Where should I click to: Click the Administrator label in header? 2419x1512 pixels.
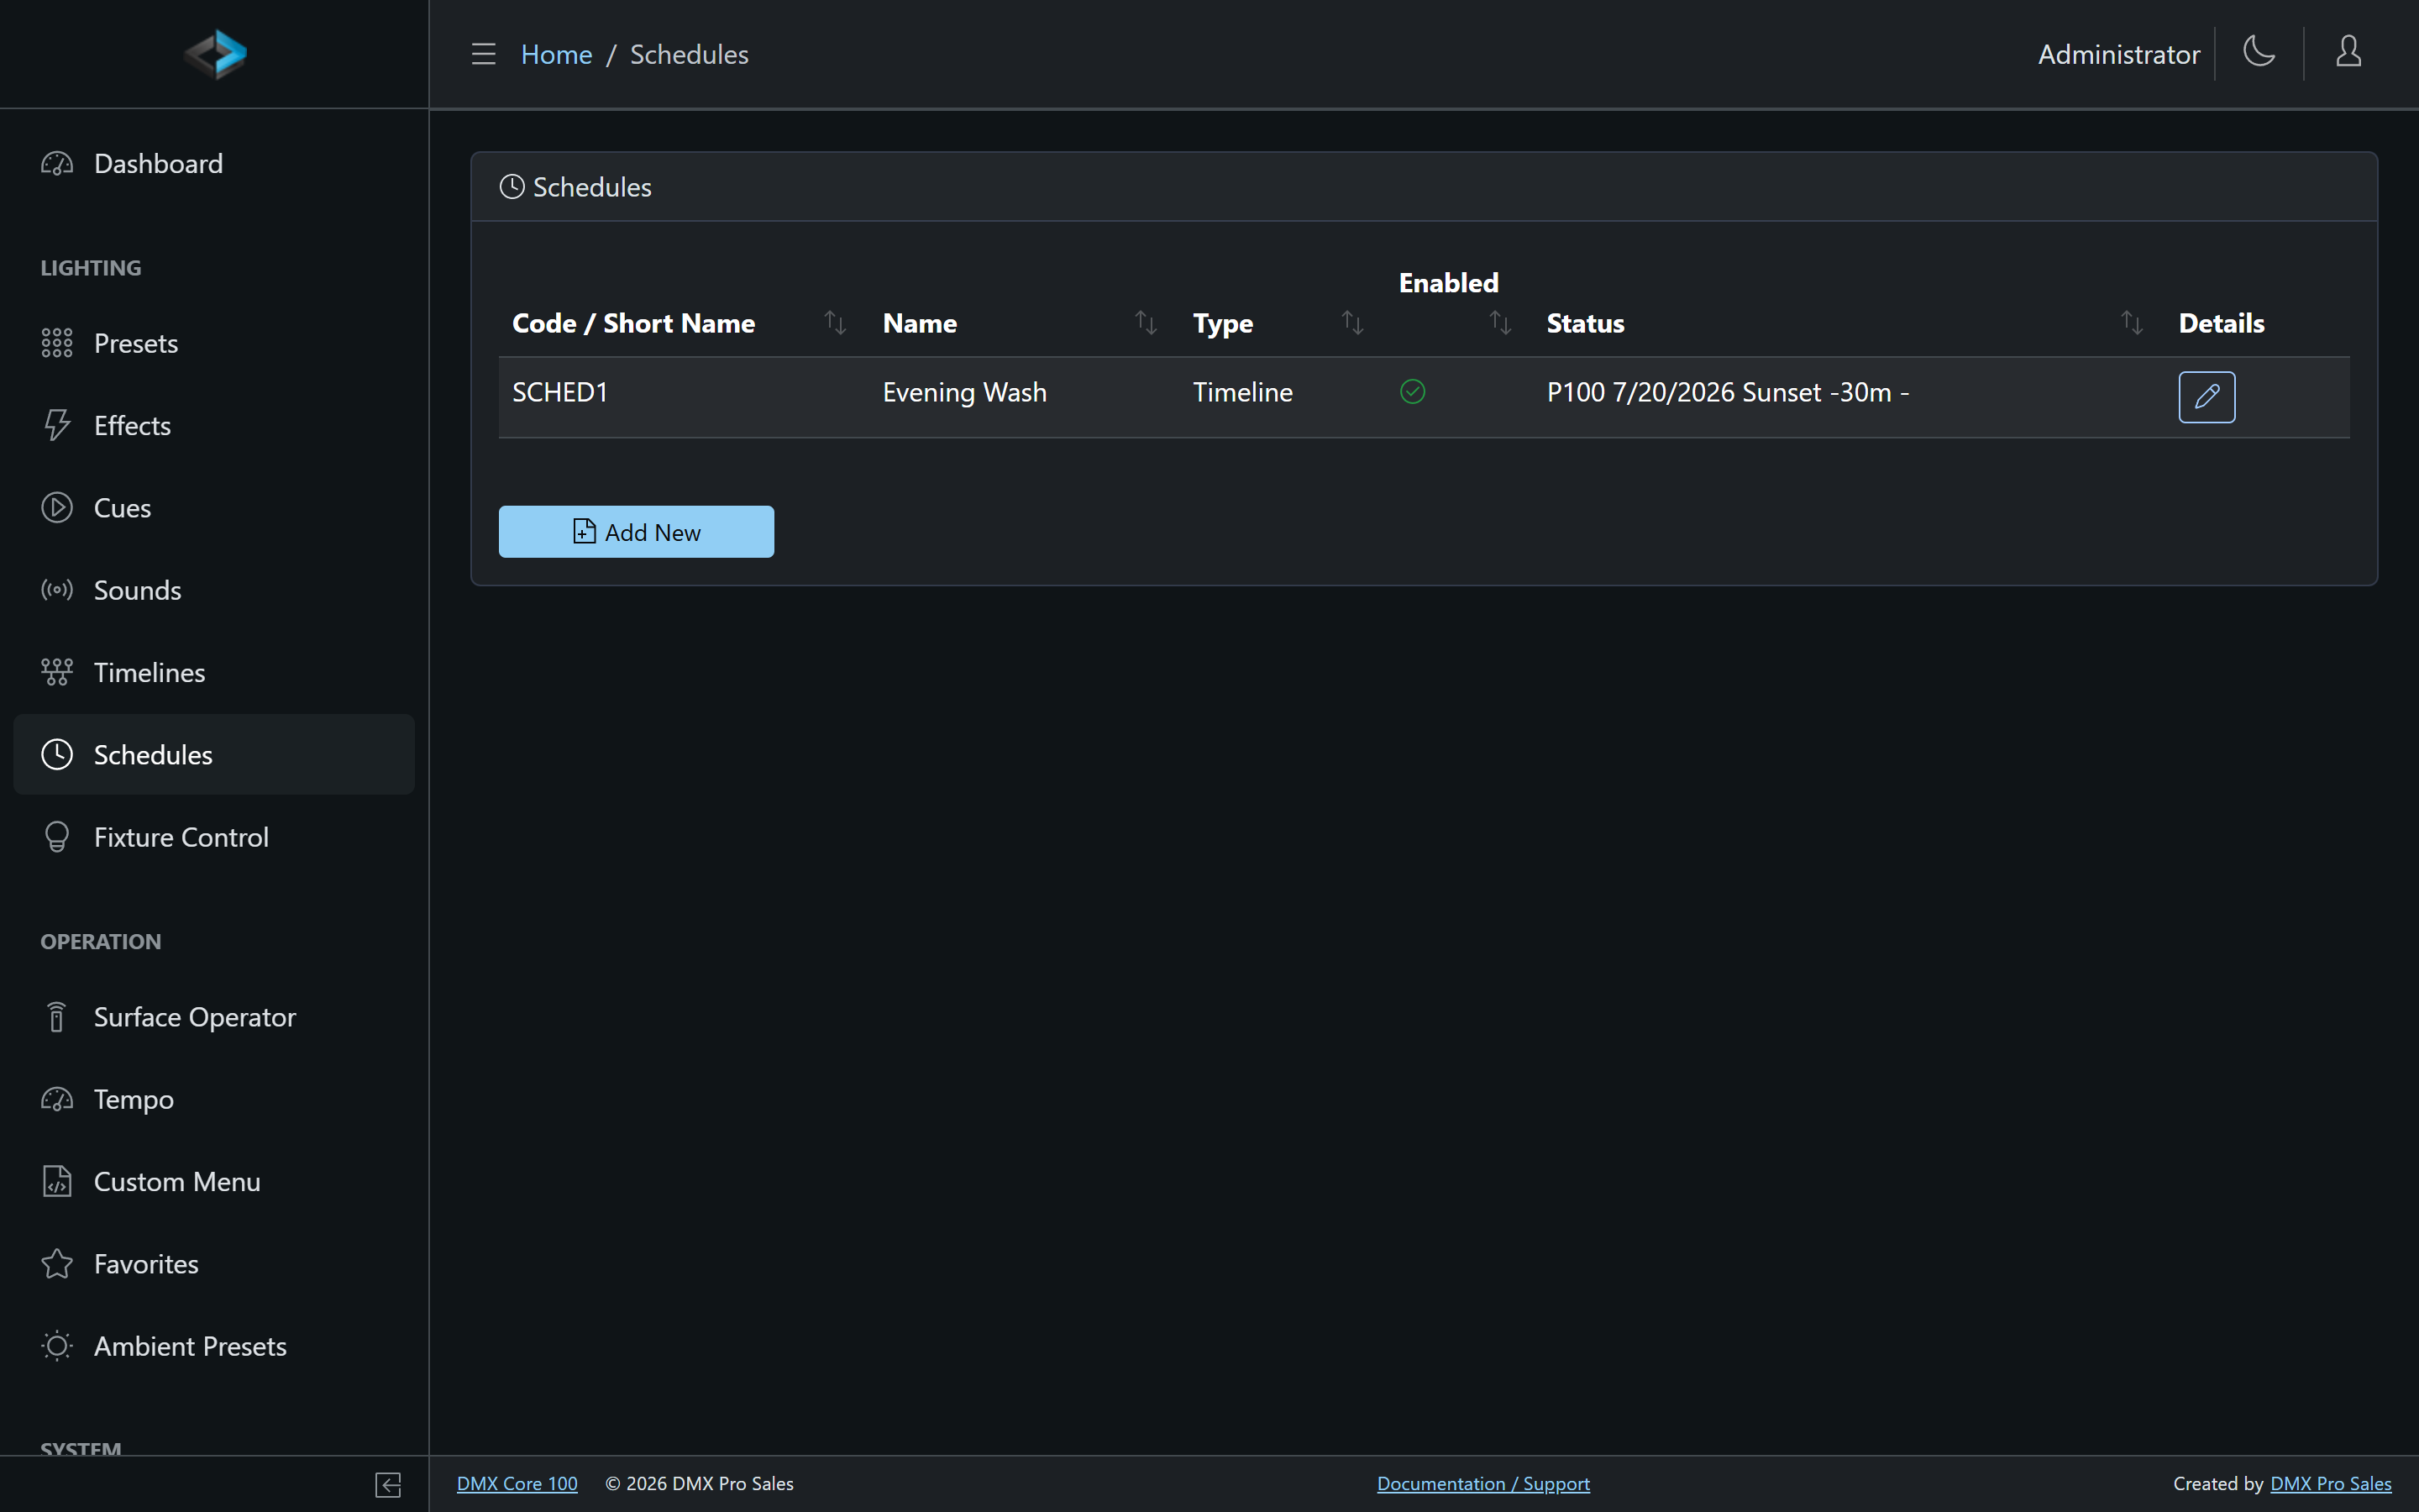tap(2118, 54)
